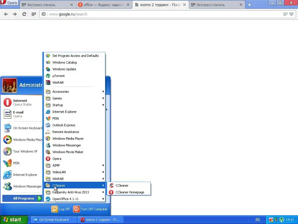Open Windows Messenger in Start menu left pane
This screenshot has width=298, height=224.
22,186
